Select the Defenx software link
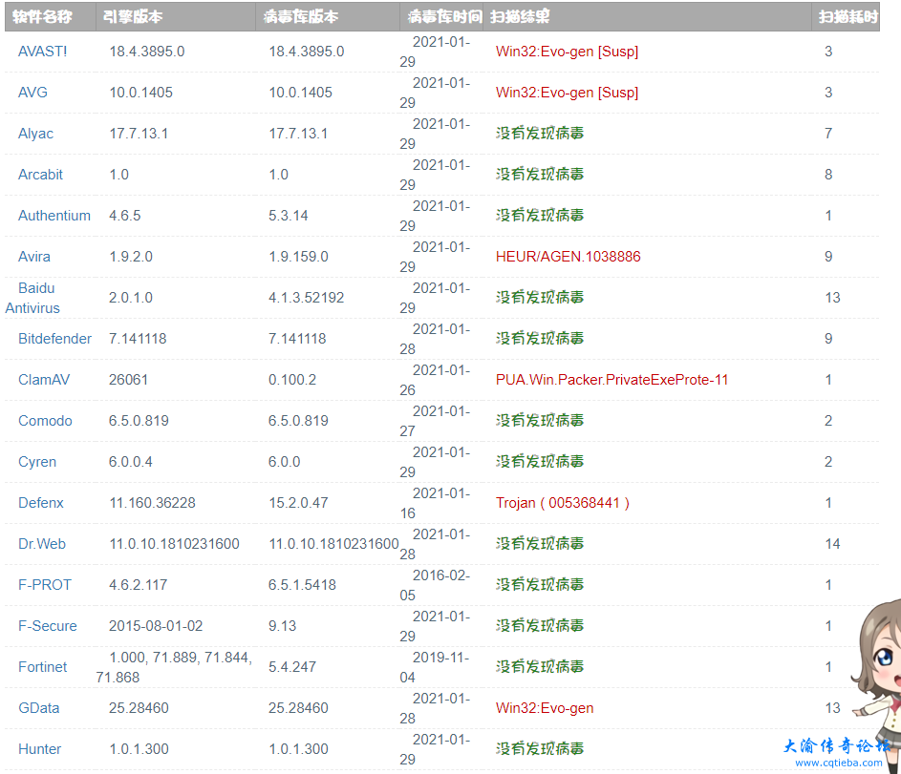 pyautogui.click(x=41, y=503)
